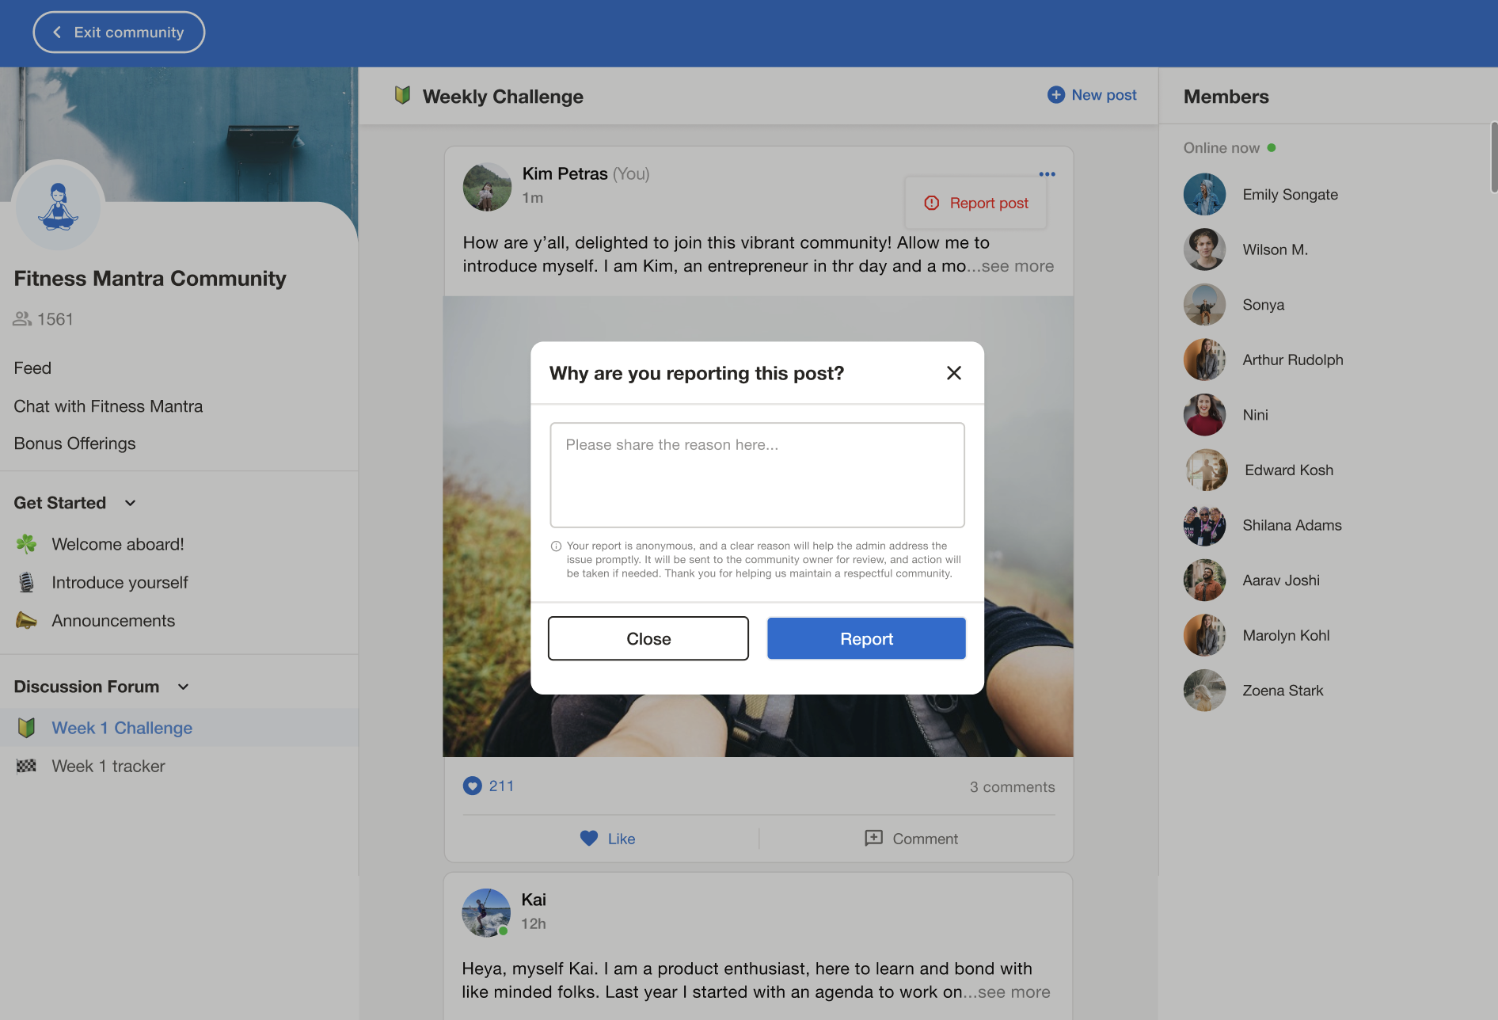
Task: Click the Online now label
Action: click(1221, 148)
